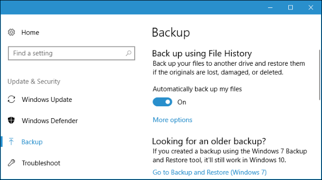Image resolution: width=322 pixels, height=180 pixels.
Task: Click the Looking for an older backup heading
Action: (x=209, y=141)
